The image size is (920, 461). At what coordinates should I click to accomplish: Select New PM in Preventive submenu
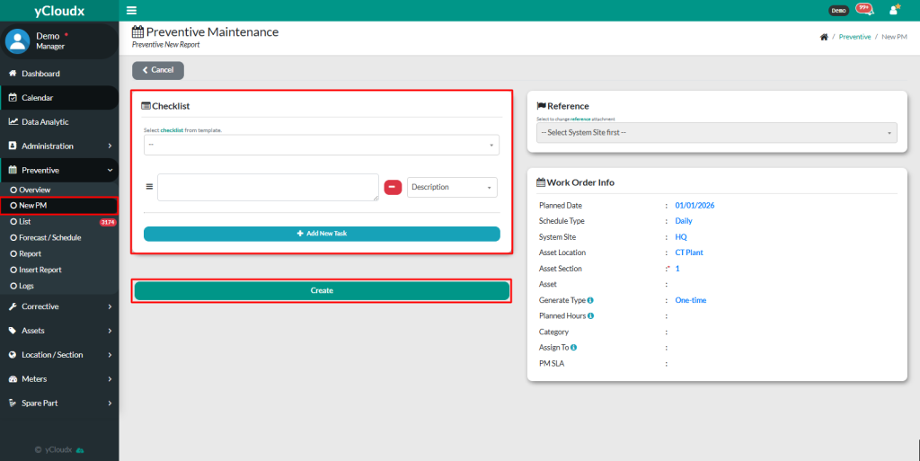coord(33,206)
